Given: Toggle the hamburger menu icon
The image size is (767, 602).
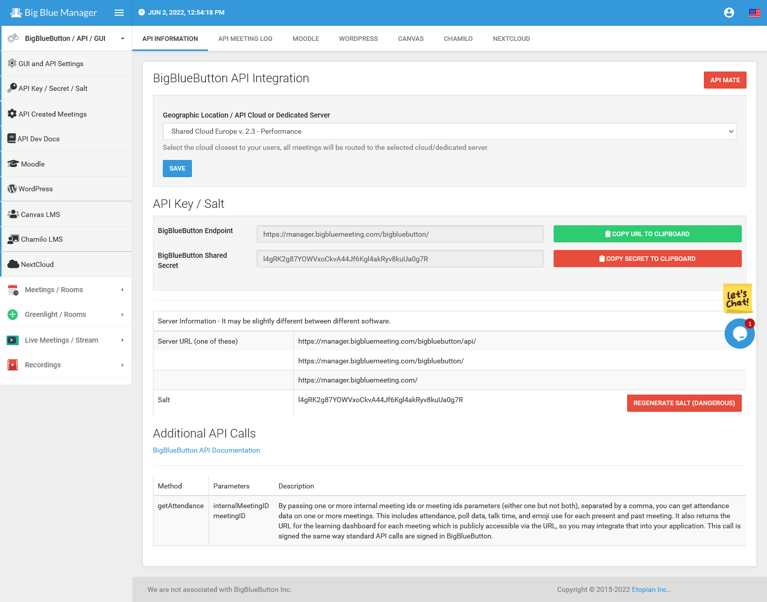Looking at the screenshot, I should (x=119, y=13).
